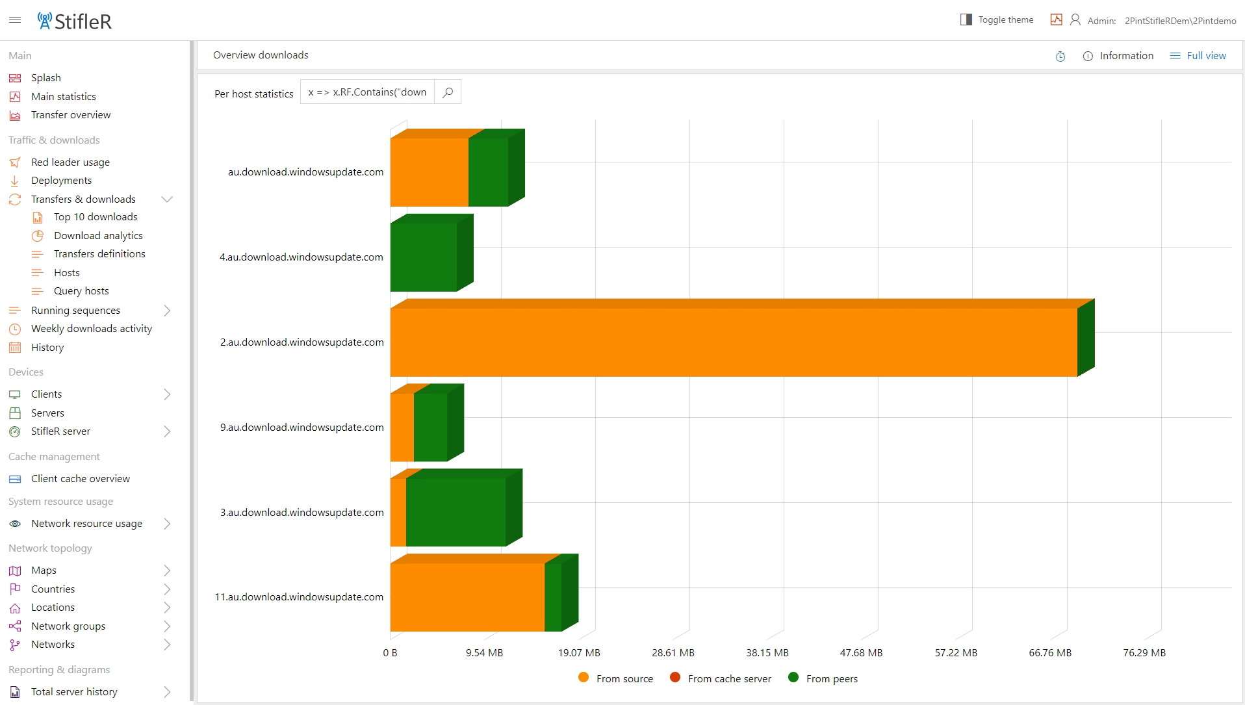1245x705 pixels.
Task: Collapse the Transfers & downloads section
Action: pyautogui.click(x=167, y=199)
